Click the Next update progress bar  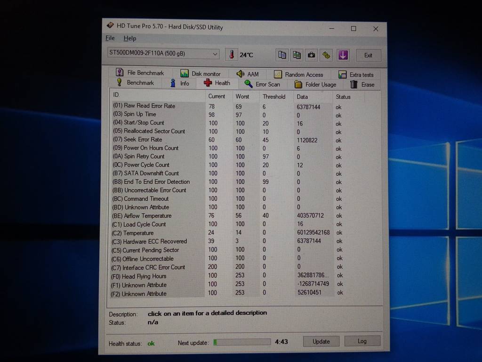[x=242, y=342]
